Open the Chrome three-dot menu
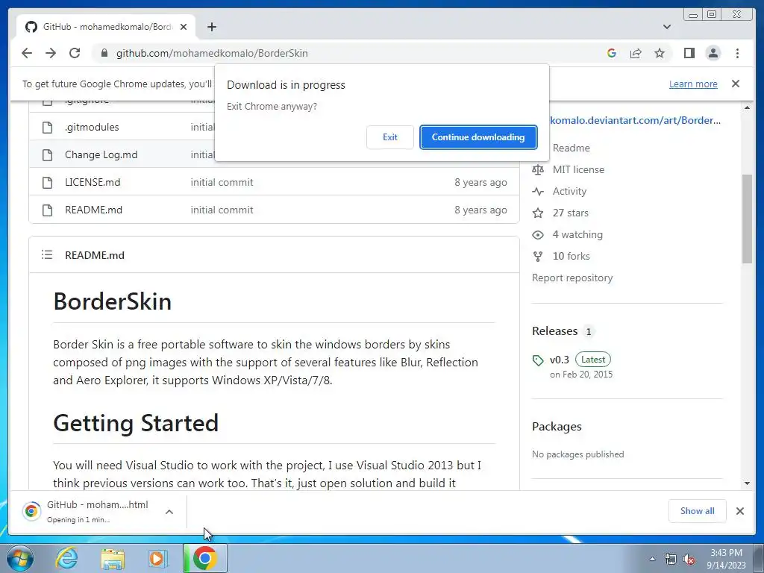The image size is (764, 573). [x=737, y=53]
